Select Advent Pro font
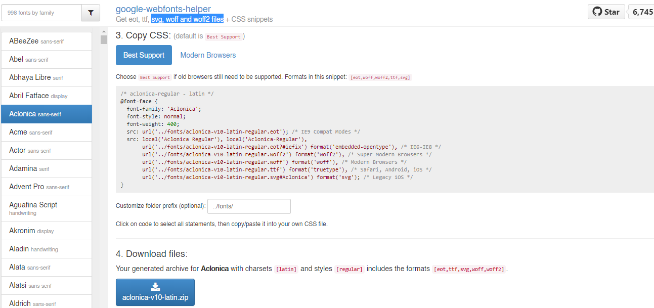Screen dimensions: 654x308 (47, 187)
